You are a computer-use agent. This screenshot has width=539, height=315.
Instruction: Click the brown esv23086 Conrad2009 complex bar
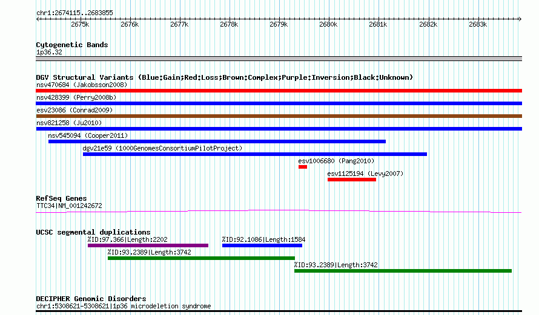tap(279, 116)
